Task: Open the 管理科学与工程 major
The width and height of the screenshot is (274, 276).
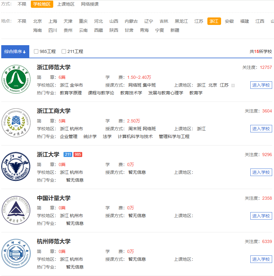Action: click(174, 136)
